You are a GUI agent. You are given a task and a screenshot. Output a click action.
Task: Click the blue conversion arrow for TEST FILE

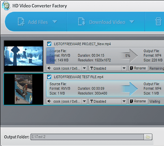click(x=130, y=89)
